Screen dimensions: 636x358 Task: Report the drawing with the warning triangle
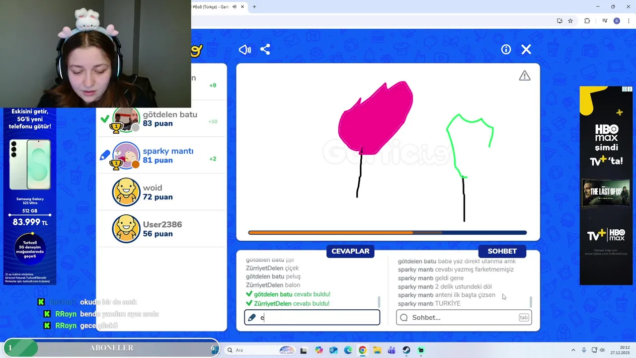525,76
